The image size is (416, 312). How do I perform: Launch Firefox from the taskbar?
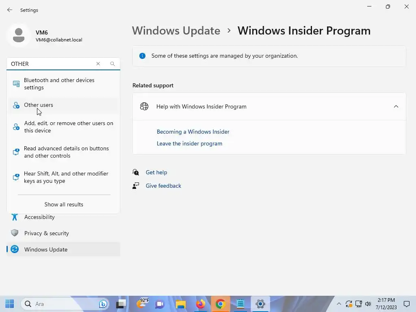coord(201,304)
